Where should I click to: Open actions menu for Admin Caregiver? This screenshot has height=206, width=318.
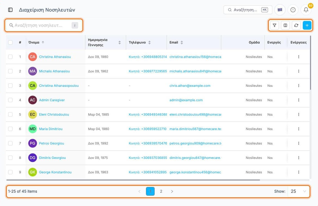click(298, 100)
